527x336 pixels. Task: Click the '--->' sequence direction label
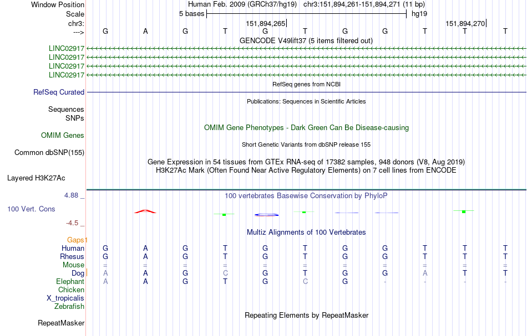click(79, 32)
